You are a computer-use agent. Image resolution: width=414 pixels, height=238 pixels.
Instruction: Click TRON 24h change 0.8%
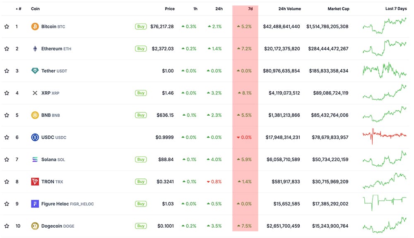pos(214,181)
